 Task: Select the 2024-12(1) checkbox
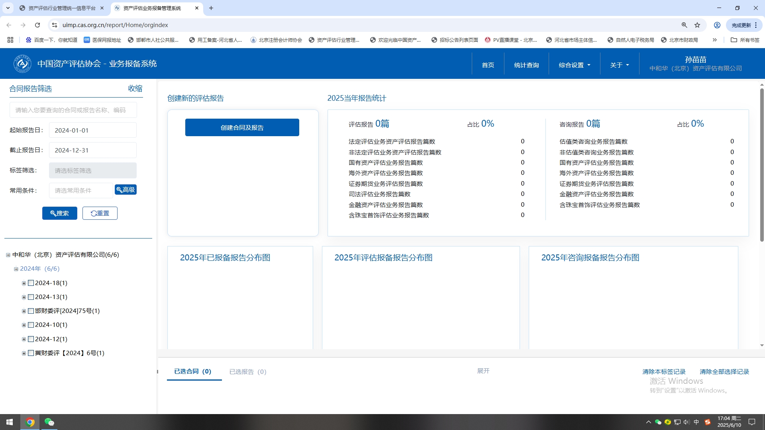(x=31, y=339)
